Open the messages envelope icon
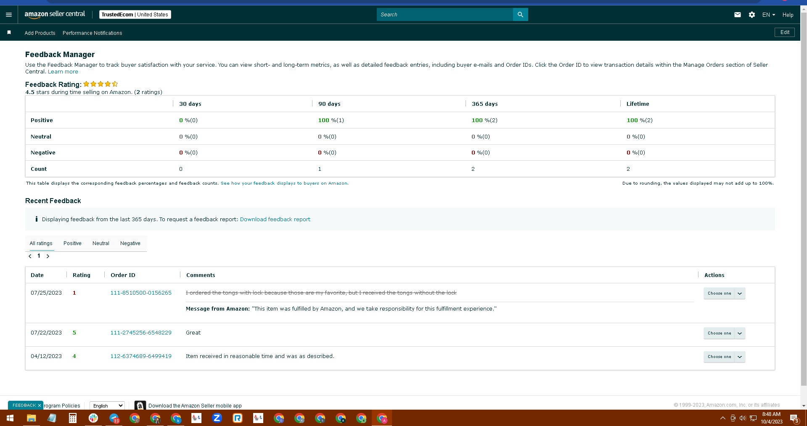 point(737,15)
